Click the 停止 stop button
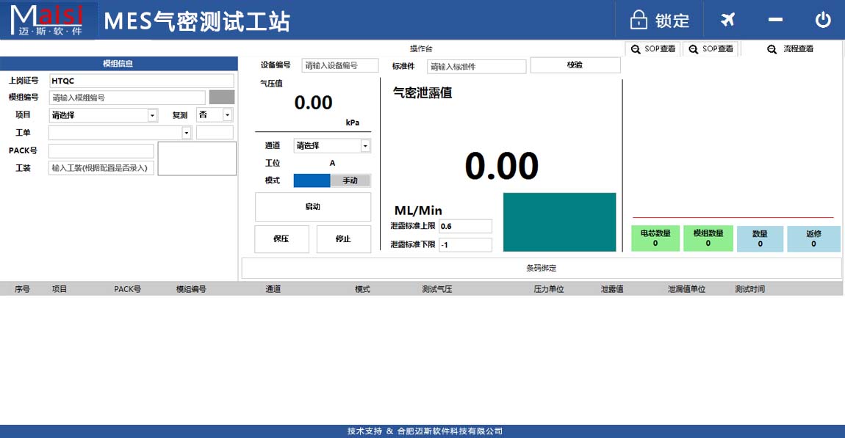The height and width of the screenshot is (438, 845). tap(343, 239)
